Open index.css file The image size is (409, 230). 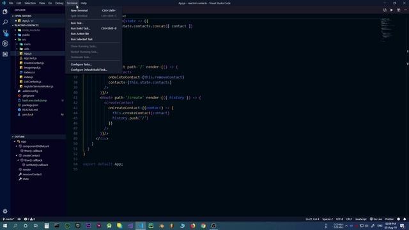coord(29,72)
